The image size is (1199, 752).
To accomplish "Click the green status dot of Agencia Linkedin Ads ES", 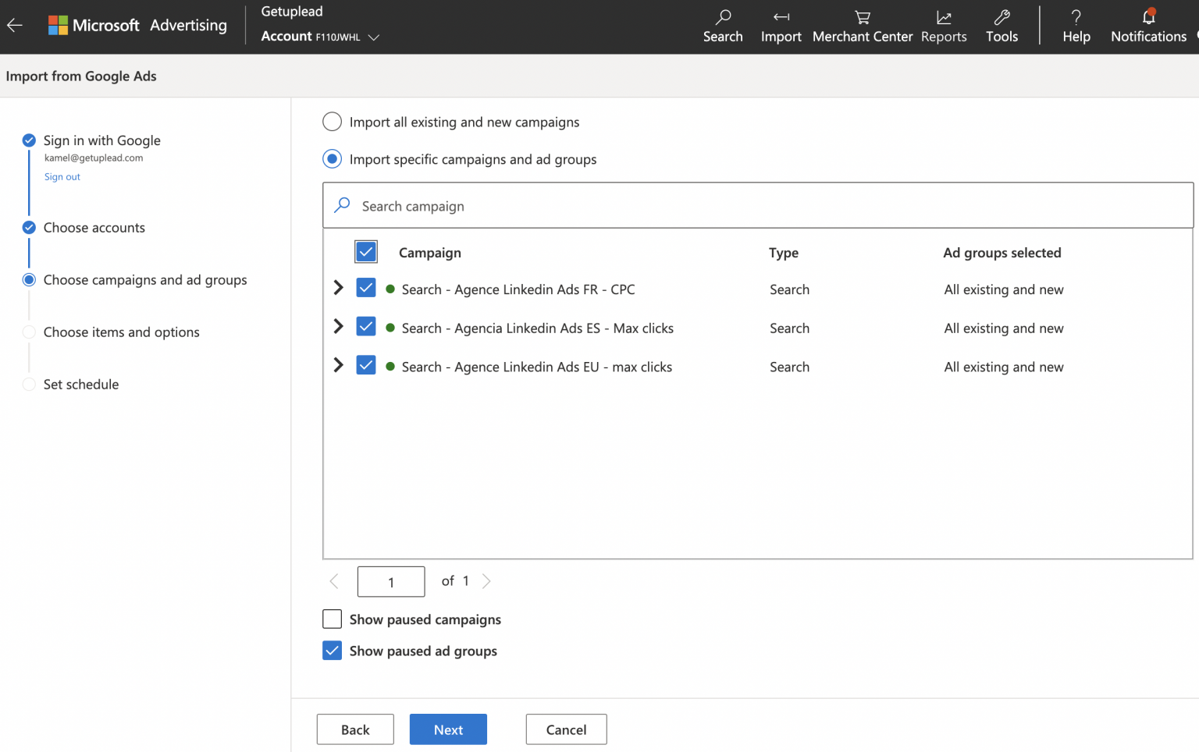I will click(x=390, y=328).
